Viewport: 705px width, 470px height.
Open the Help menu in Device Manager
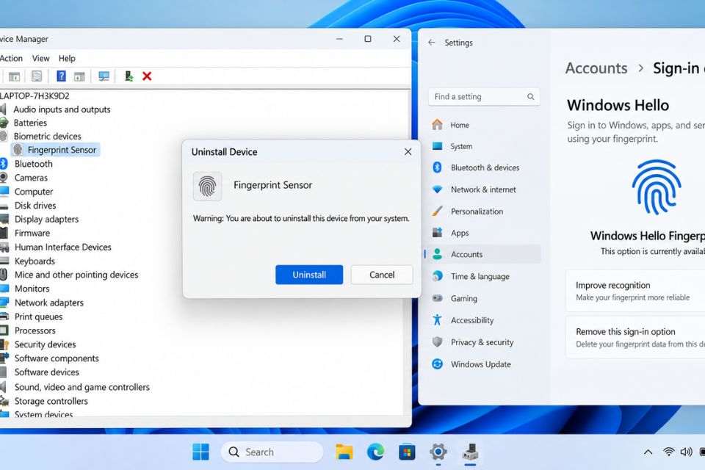coord(67,58)
